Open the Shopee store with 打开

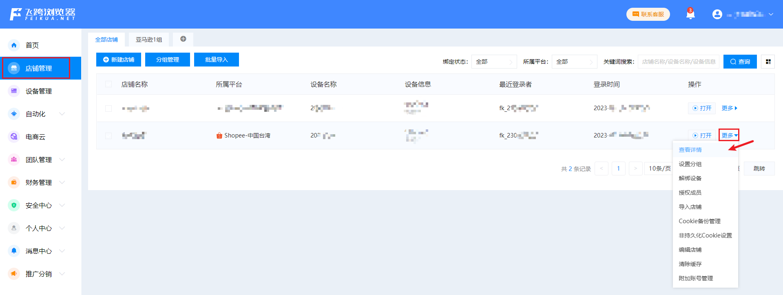[x=702, y=135]
